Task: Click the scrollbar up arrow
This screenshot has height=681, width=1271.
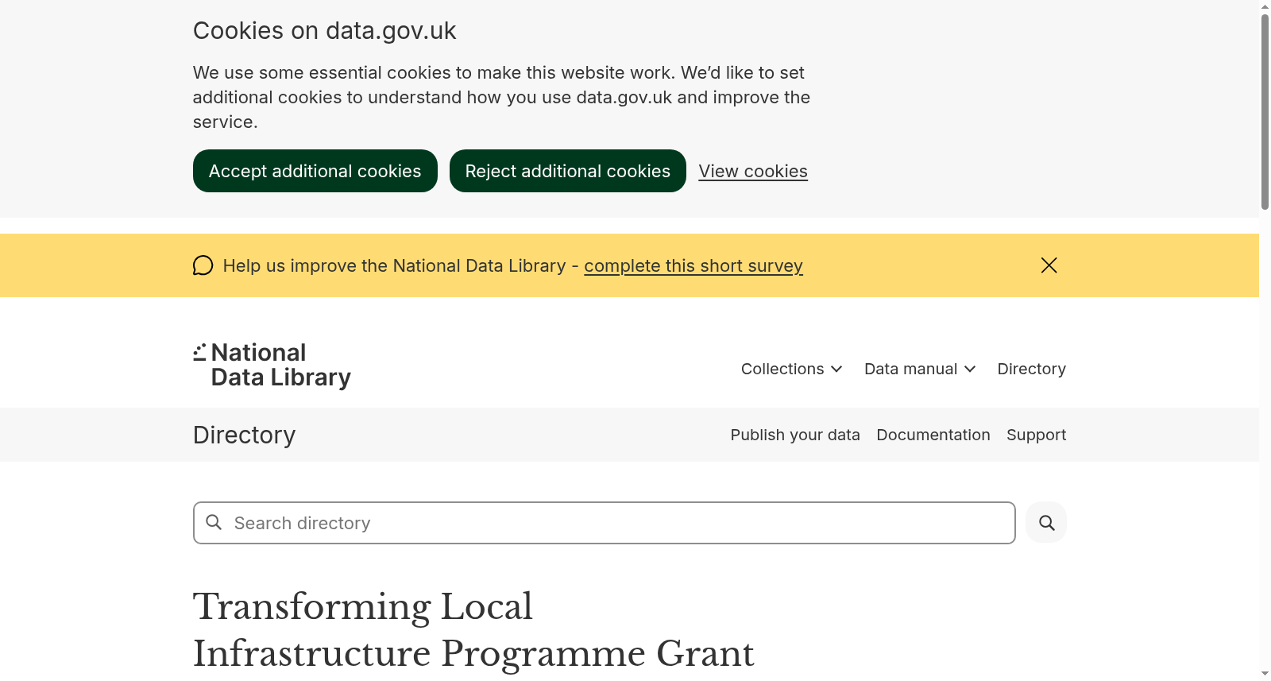Action: (x=1265, y=6)
